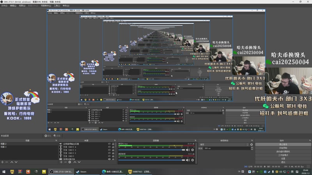Screen dimensions: 312x175
Task: Open Windows Start menu
Action: pyautogui.click(x=4, y=171)
